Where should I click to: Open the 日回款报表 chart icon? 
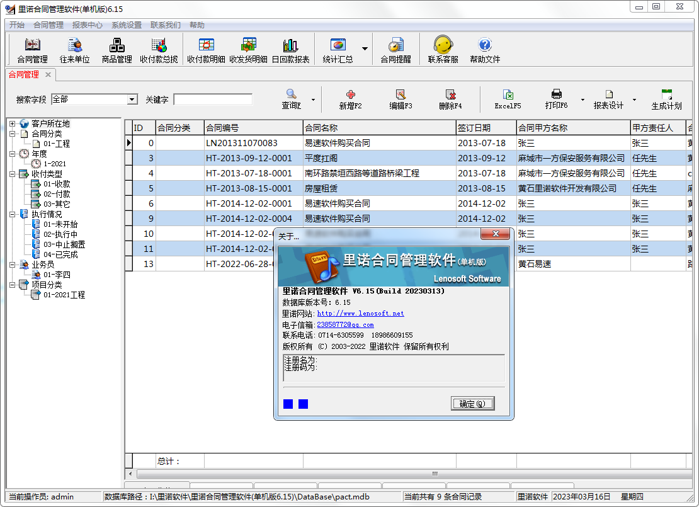(291, 50)
